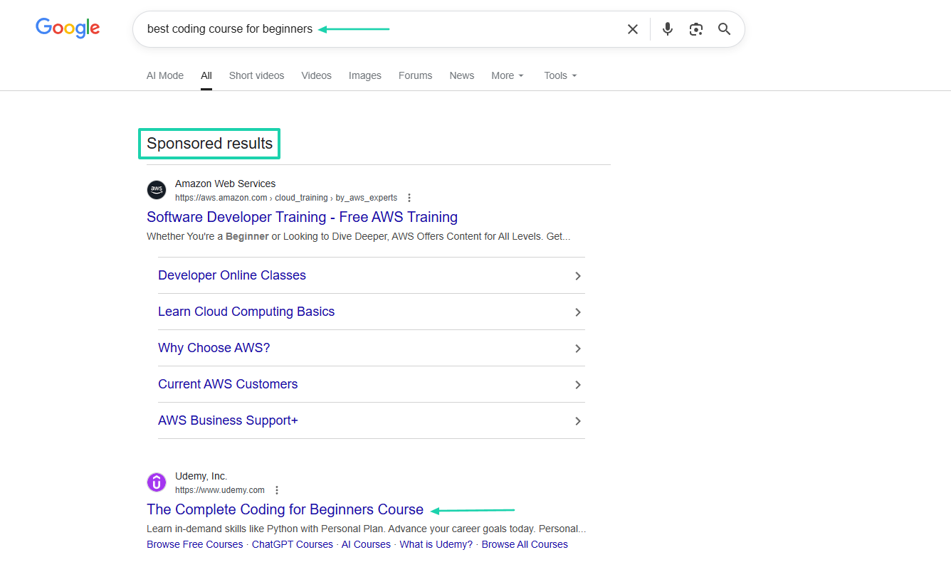Click the Amazon Web Services favicon
The height and width of the screenshot is (567, 951).
click(157, 190)
